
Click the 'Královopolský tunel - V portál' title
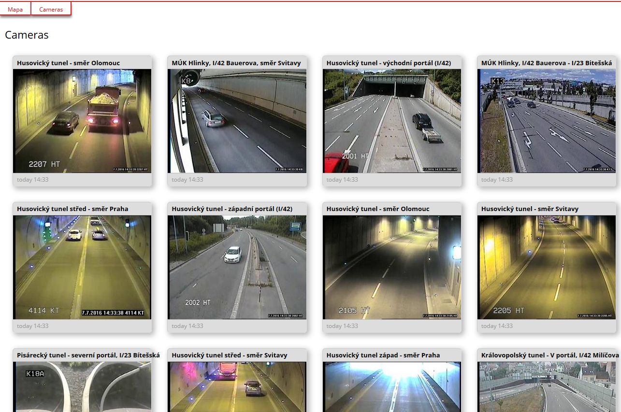tap(549, 355)
